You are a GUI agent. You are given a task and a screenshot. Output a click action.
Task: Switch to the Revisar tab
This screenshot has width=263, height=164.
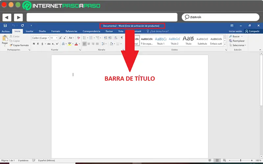click(109, 31)
